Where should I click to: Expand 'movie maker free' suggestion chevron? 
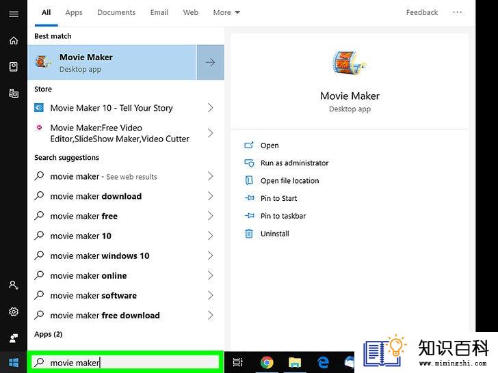[x=210, y=216]
